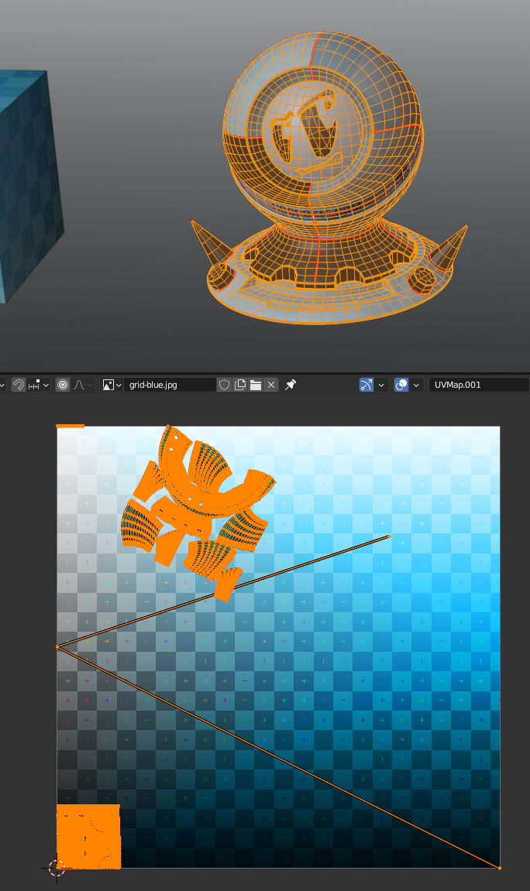Open the gizmo options dropdown arrow
This screenshot has width=530, height=891.
(x=381, y=385)
